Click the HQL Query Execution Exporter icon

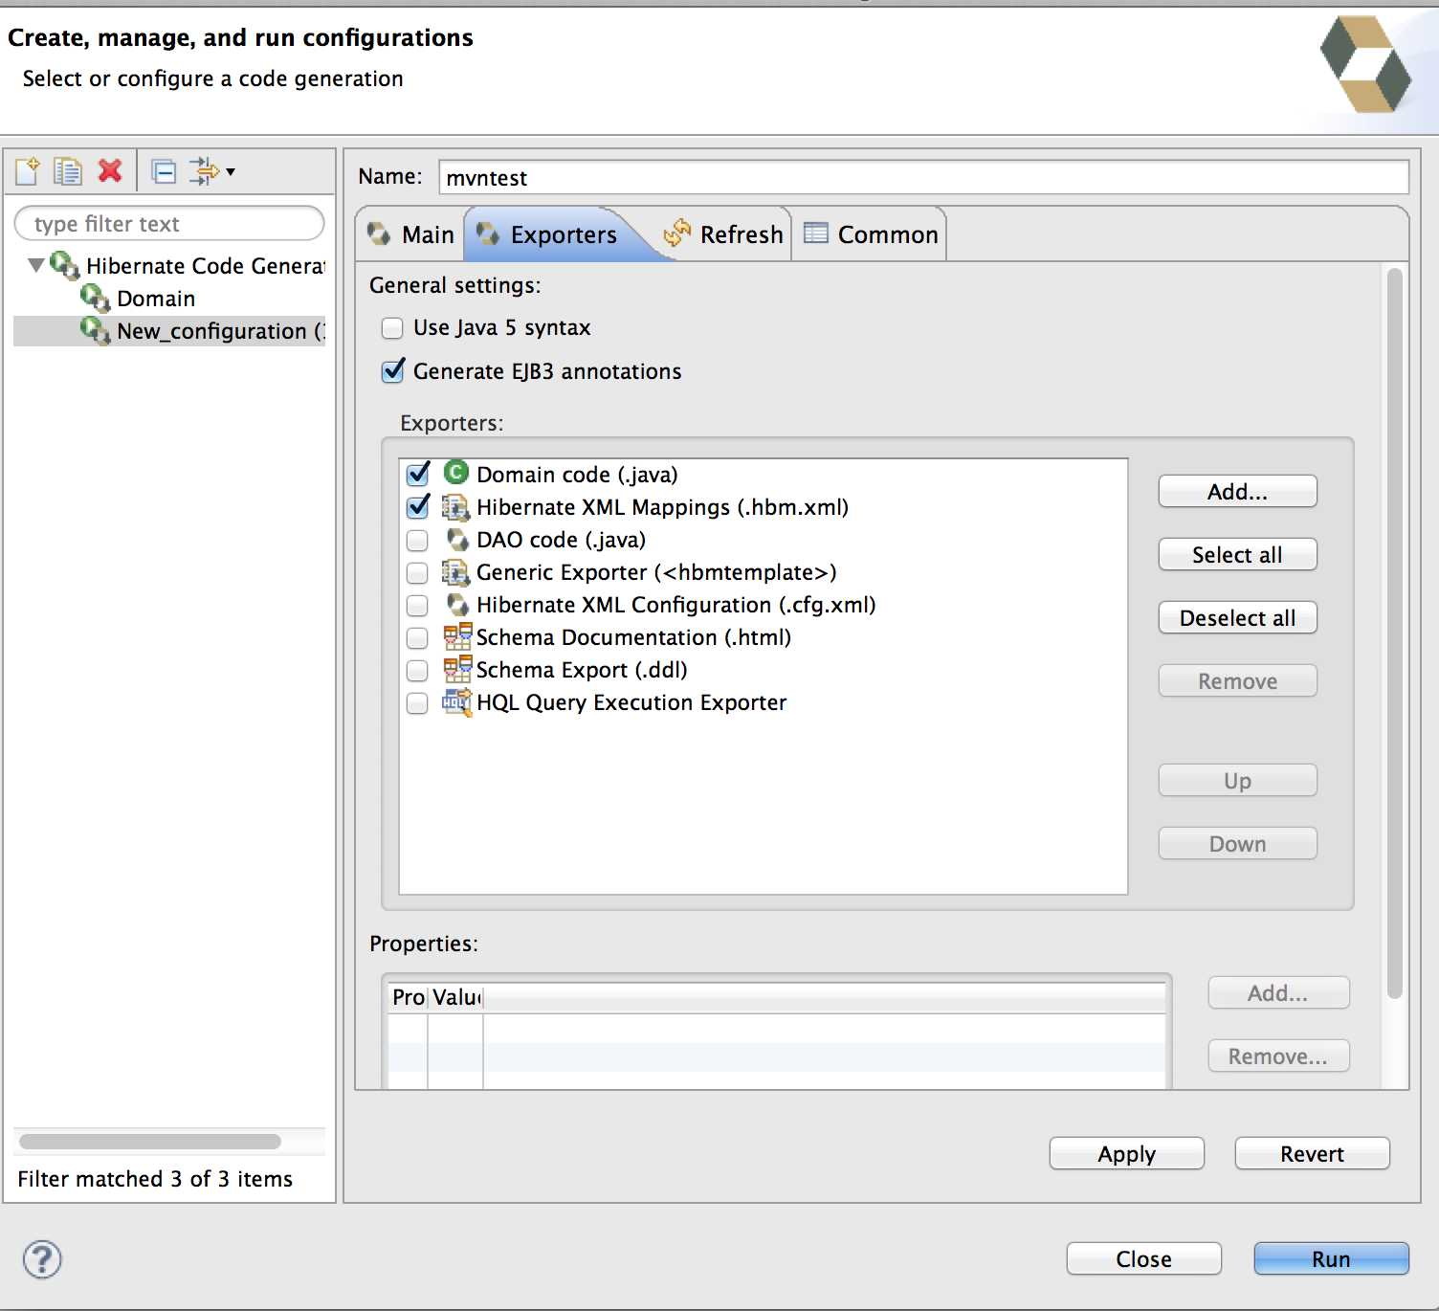pyautogui.click(x=457, y=701)
